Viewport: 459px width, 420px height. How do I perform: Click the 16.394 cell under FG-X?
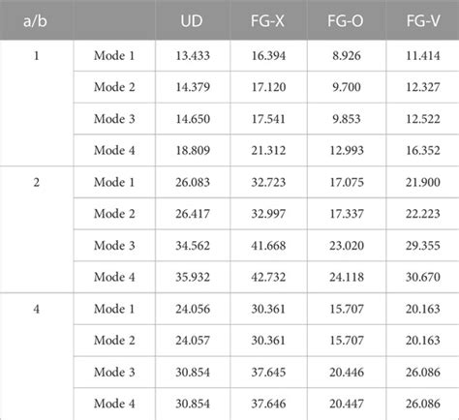pyautogui.click(x=268, y=56)
